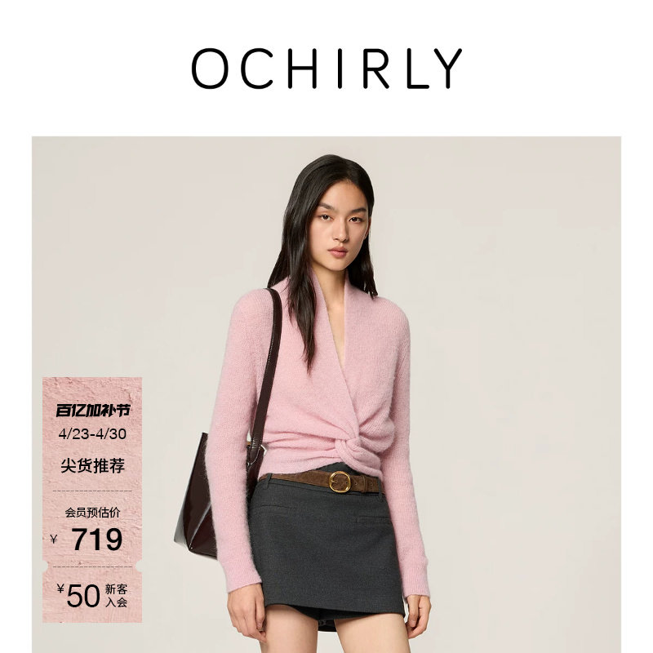
Task: Click the bag's shoulder strap
Action: point(269,366)
